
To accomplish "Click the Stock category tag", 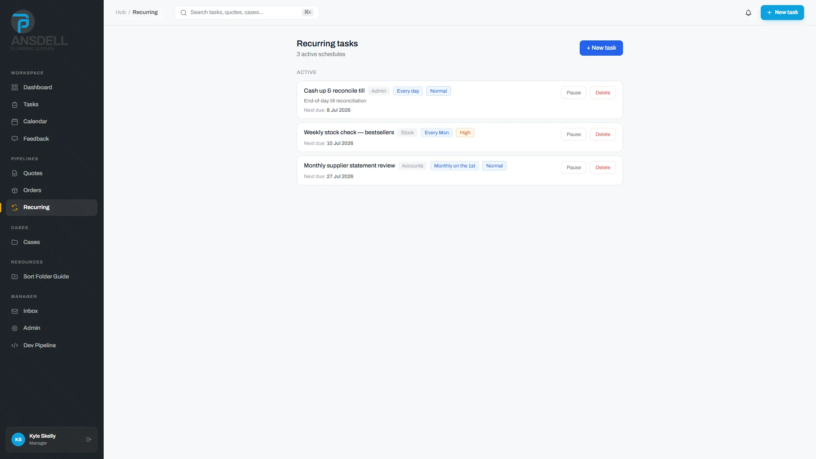I will coord(407,133).
